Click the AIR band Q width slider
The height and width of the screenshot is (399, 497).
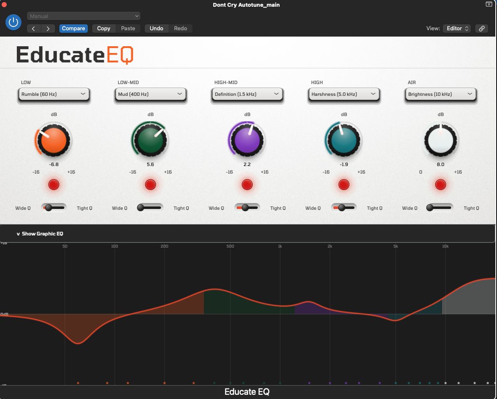441,208
